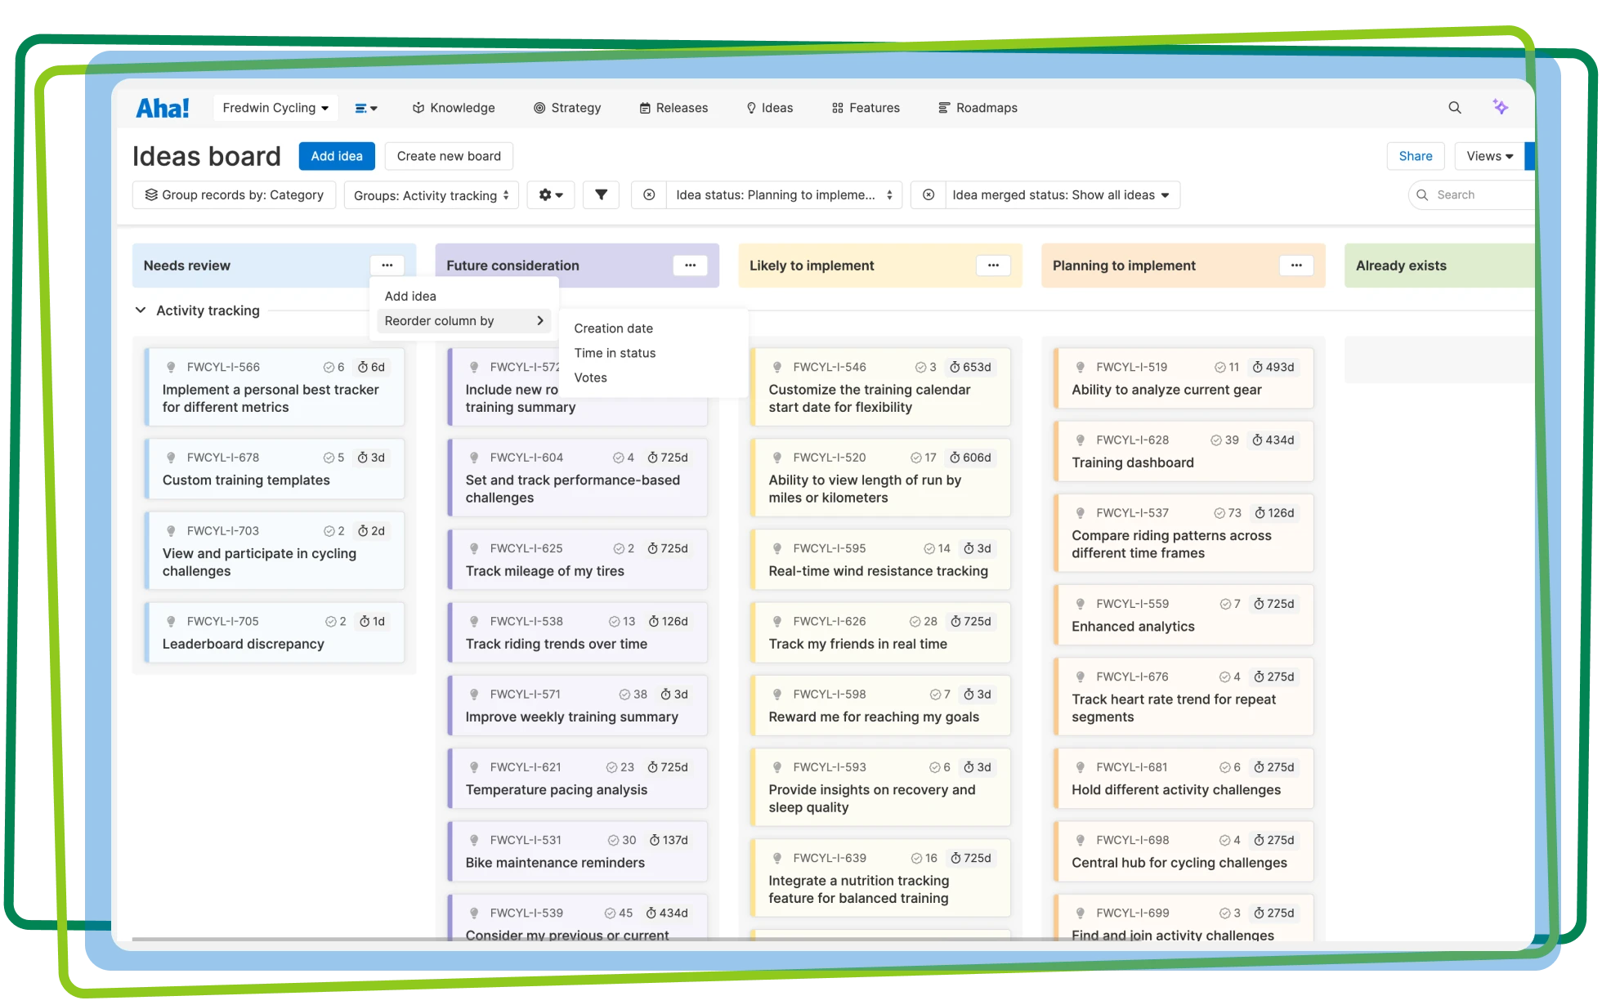Clear the Idea merged status filter
Image resolution: width=1602 pixels, height=1005 pixels.
929,194
